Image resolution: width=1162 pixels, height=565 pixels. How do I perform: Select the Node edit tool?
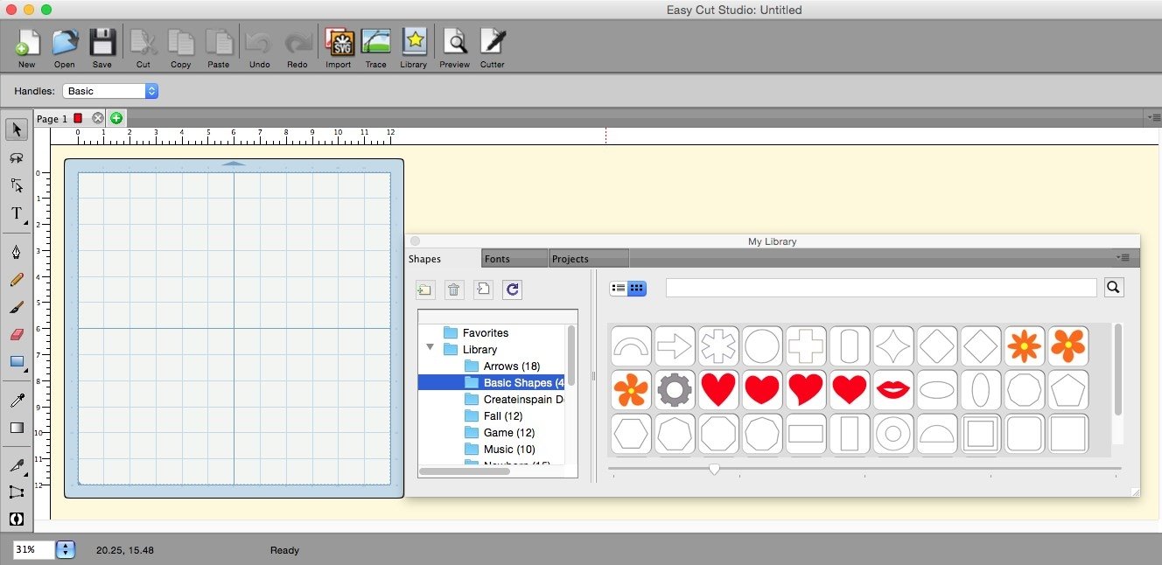[17, 185]
